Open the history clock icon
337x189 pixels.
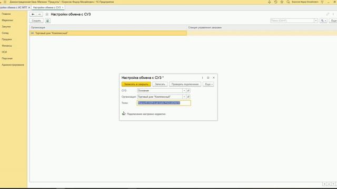pyautogui.click(x=275, y=2)
